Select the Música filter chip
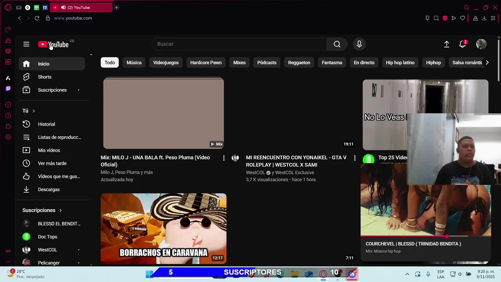Viewport: 501px width, 282px height. [x=134, y=63]
